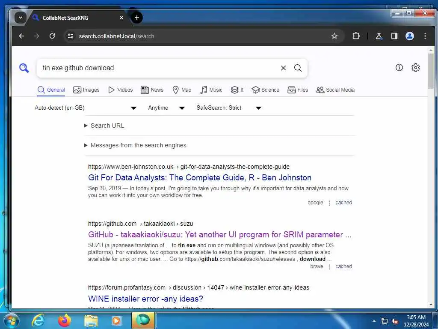This screenshot has width=438, height=329.
Task: Open the Auto-detect (en-GB) language dropdown
Action: click(x=86, y=108)
